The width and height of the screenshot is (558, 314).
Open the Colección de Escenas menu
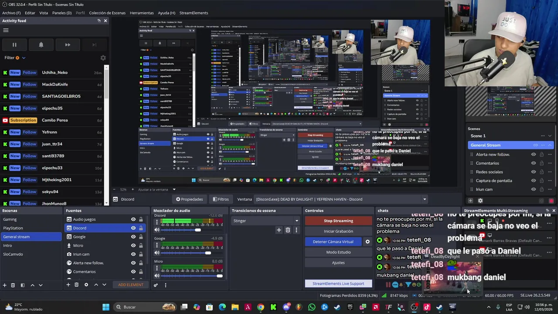107,13
